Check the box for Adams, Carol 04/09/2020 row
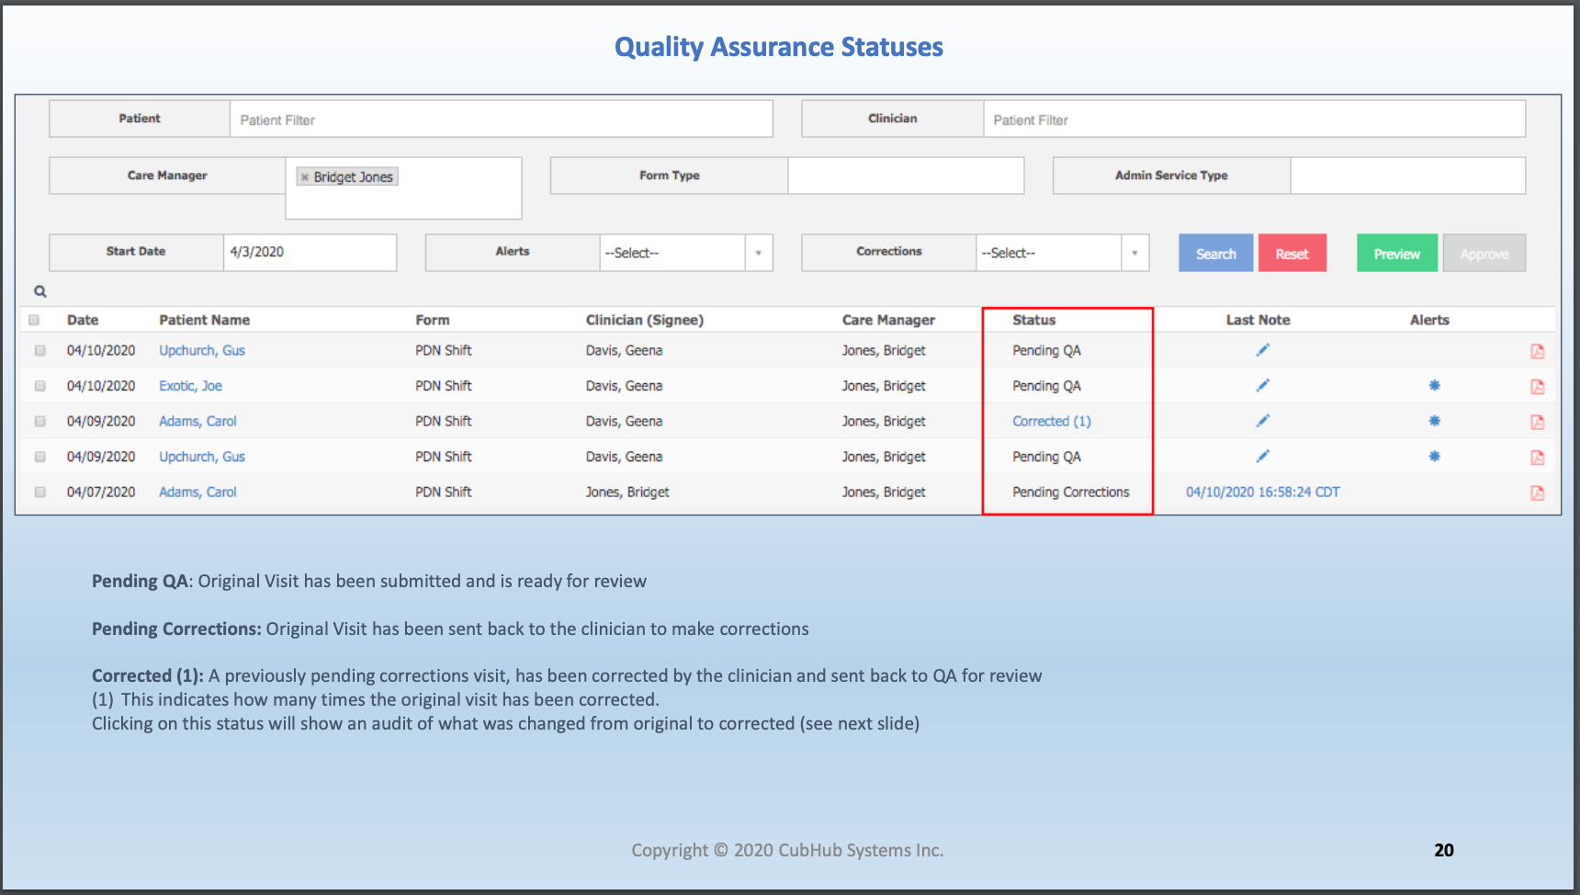The width and height of the screenshot is (1580, 895). coord(40,421)
